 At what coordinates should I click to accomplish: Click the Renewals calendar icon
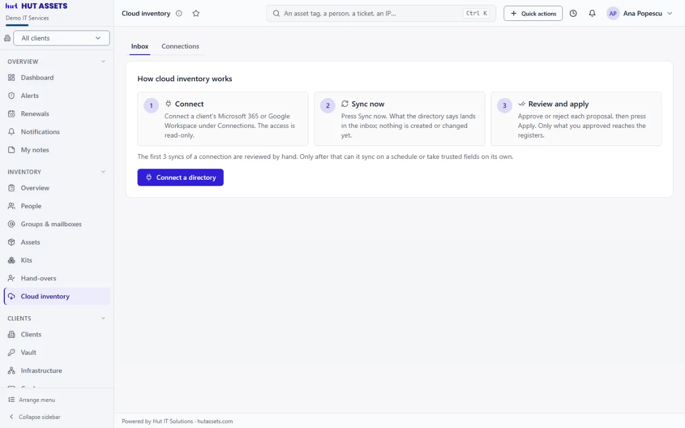11,114
